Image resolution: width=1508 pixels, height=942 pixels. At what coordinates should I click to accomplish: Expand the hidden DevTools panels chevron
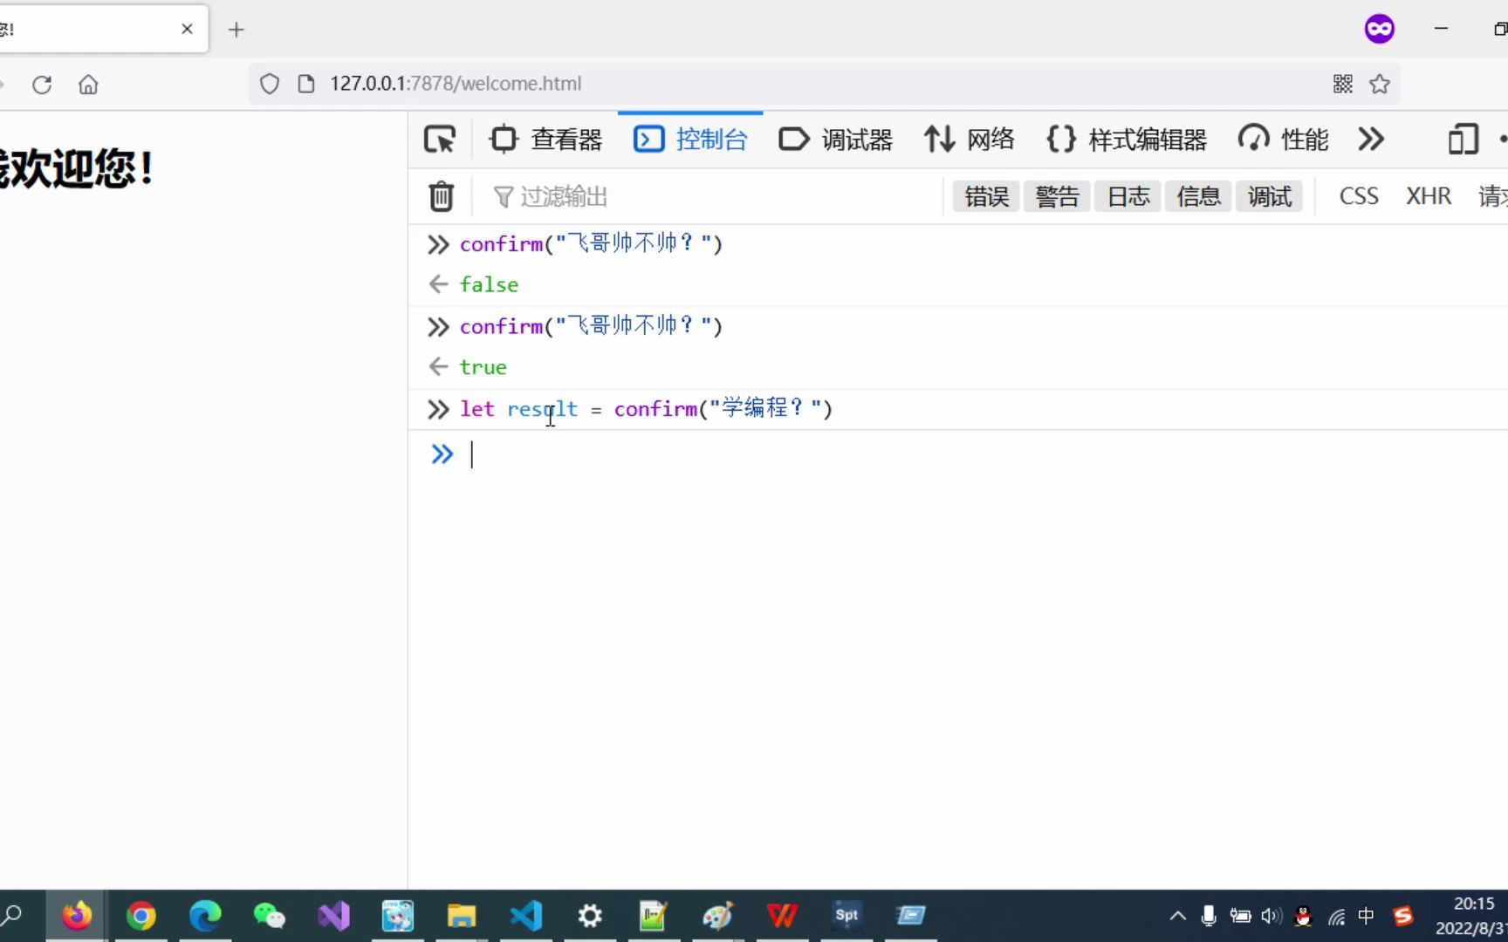1371,139
